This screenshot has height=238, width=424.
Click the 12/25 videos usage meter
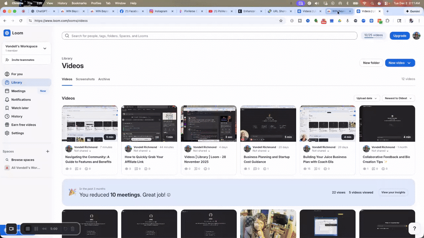373,36
